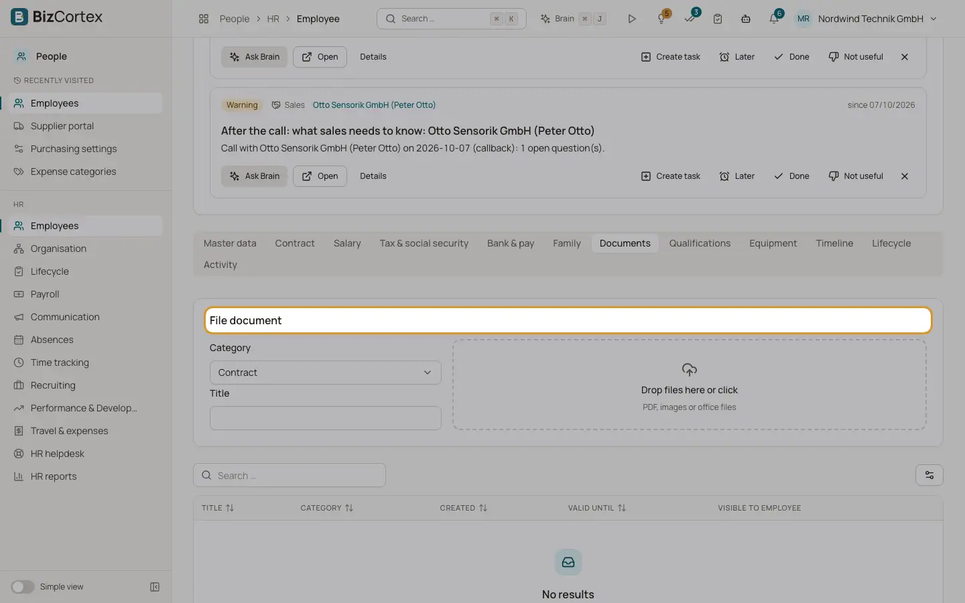965x603 pixels.
Task: Focus the document Title input field
Action: [326, 418]
